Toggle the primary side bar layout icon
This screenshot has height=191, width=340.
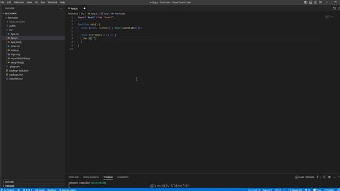coord(306,2)
